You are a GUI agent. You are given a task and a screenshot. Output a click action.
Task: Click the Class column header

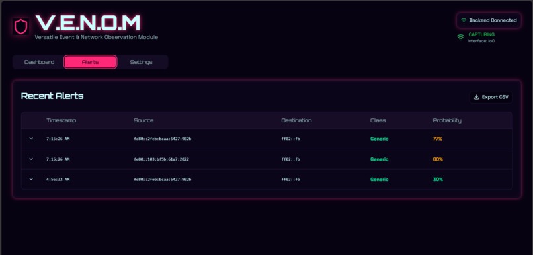378,120
